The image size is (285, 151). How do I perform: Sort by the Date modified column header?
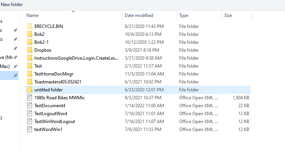point(139,15)
